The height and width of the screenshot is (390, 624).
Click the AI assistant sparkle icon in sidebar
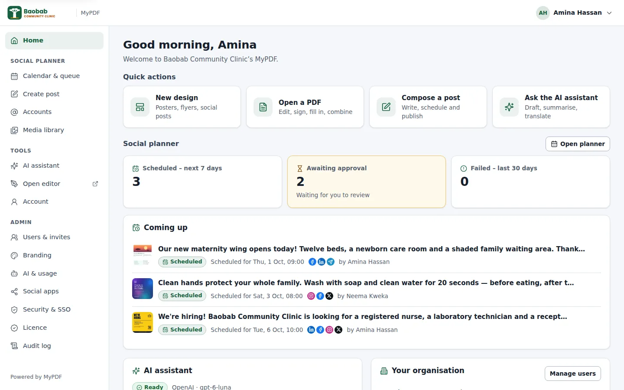tap(14, 166)
